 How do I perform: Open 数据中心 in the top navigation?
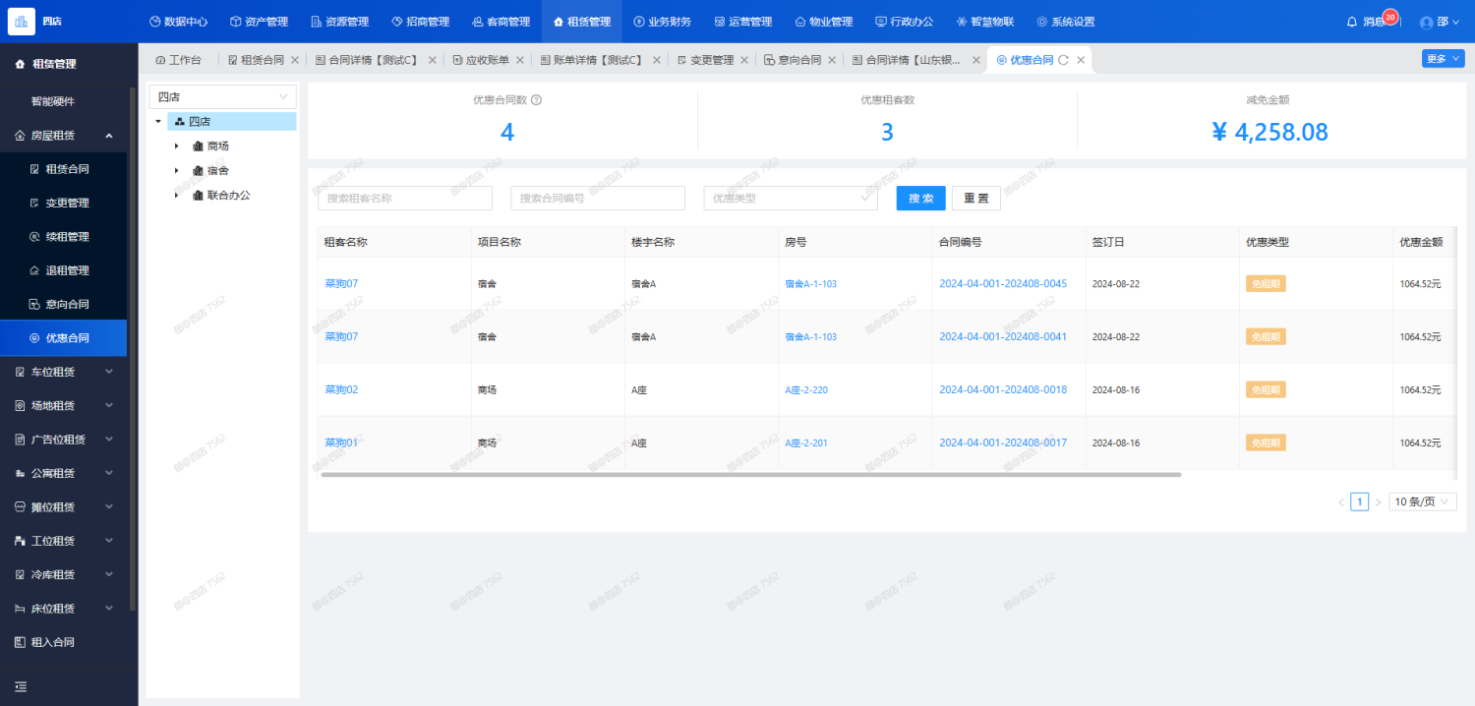tap(178, 22)
